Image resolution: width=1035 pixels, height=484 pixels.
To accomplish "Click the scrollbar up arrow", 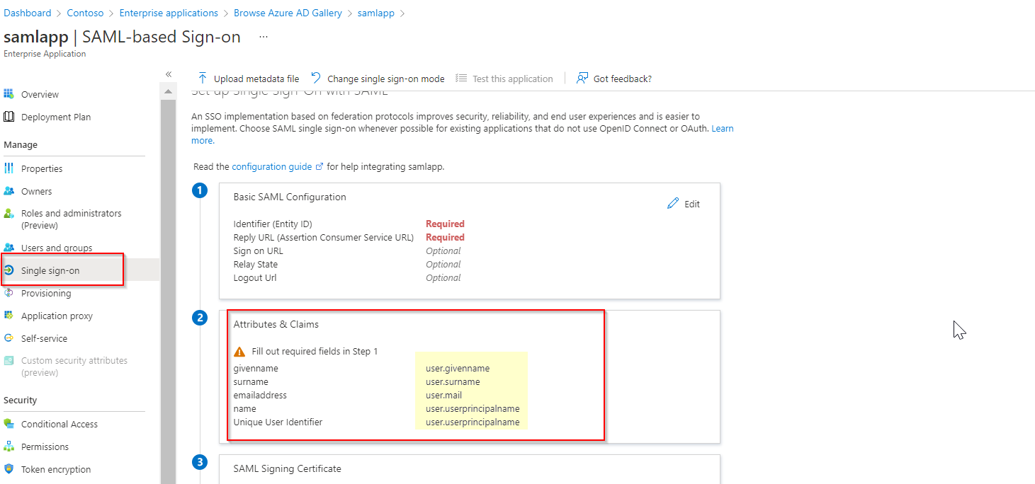I will coord(169,92).
